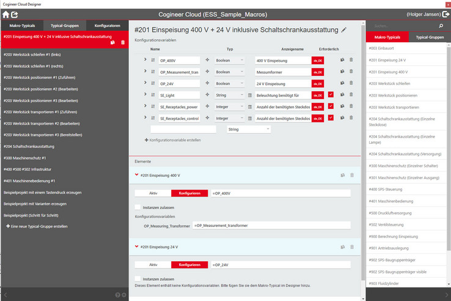Copy the SE_Light variable row
Viewport: 451px width, 301px height.
tap(342, 95)
